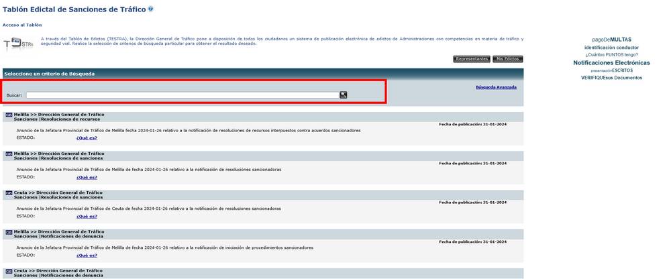
Task: Click the cas icon for Melilla Notificaciones de denuncia
Action: click(9, 232)
